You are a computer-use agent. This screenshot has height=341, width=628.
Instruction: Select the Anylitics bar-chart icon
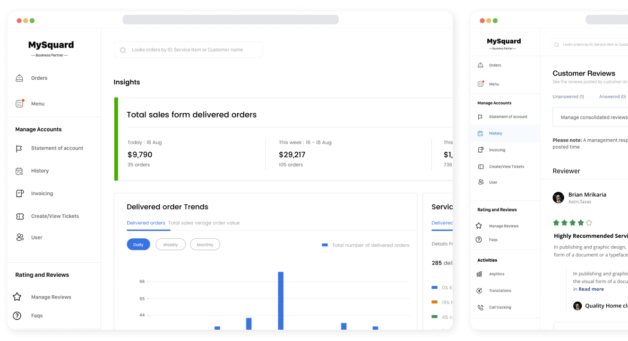481,274
